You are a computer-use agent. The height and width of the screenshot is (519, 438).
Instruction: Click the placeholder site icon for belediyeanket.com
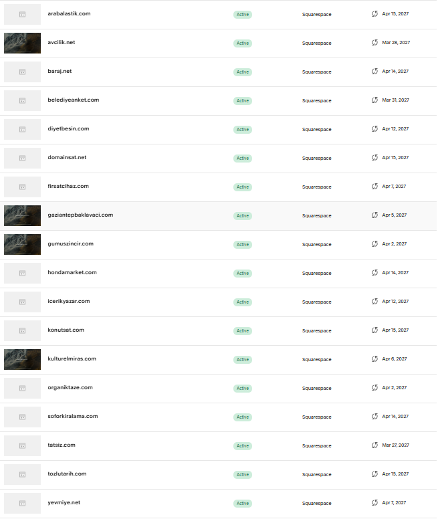(23, 100)
